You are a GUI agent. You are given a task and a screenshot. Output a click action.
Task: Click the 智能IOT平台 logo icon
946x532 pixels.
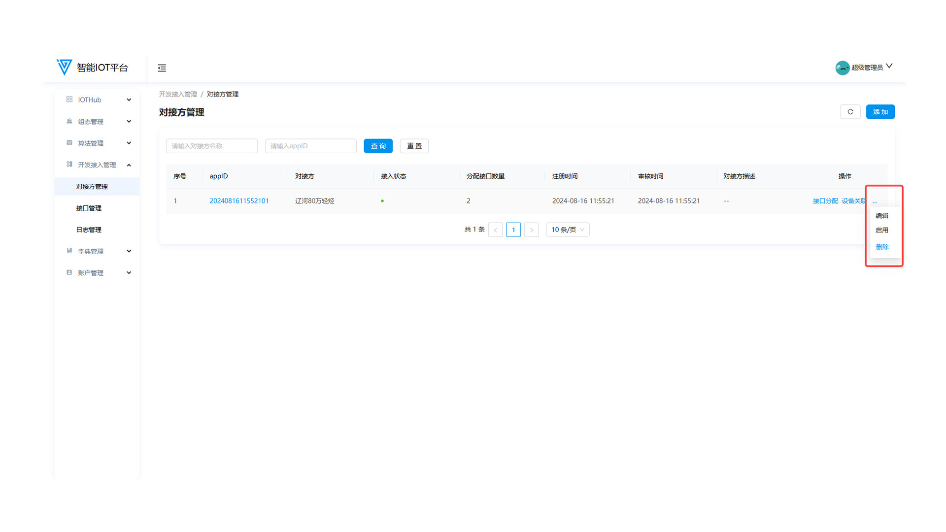65,67
